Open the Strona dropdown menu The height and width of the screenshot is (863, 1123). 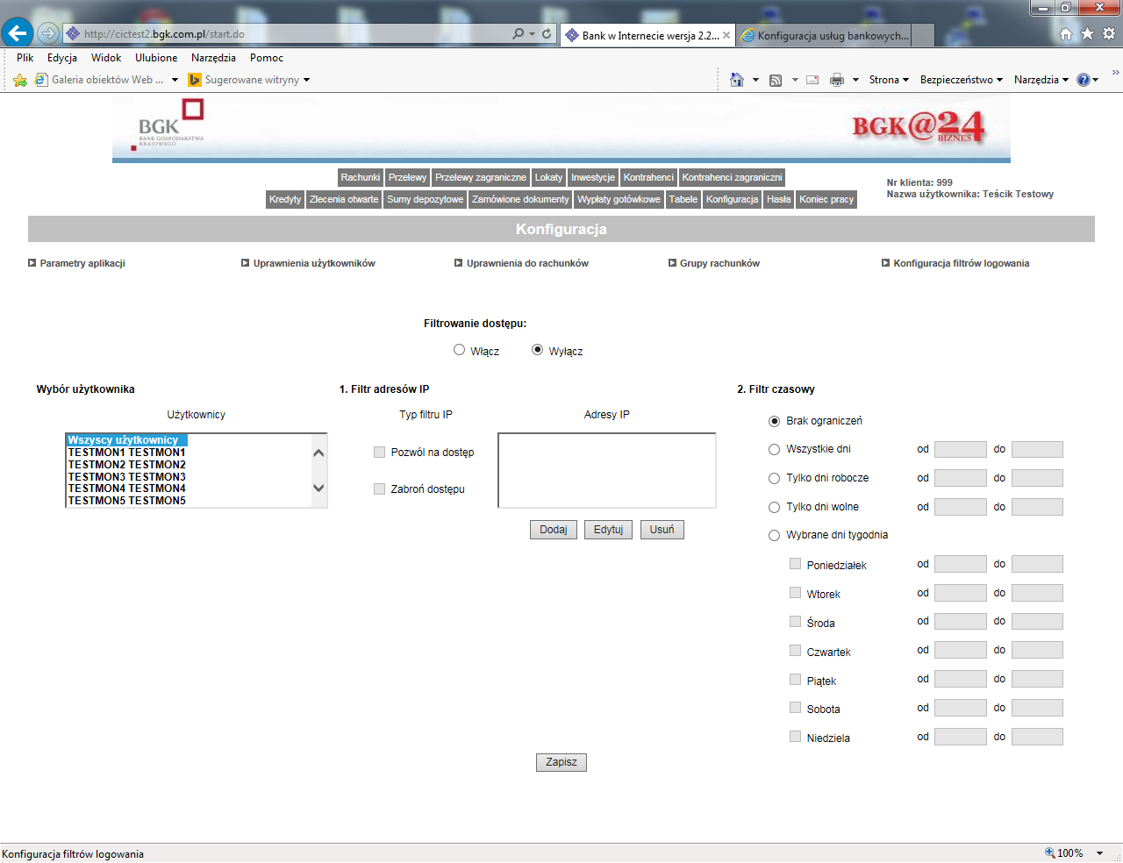(889, 80)
